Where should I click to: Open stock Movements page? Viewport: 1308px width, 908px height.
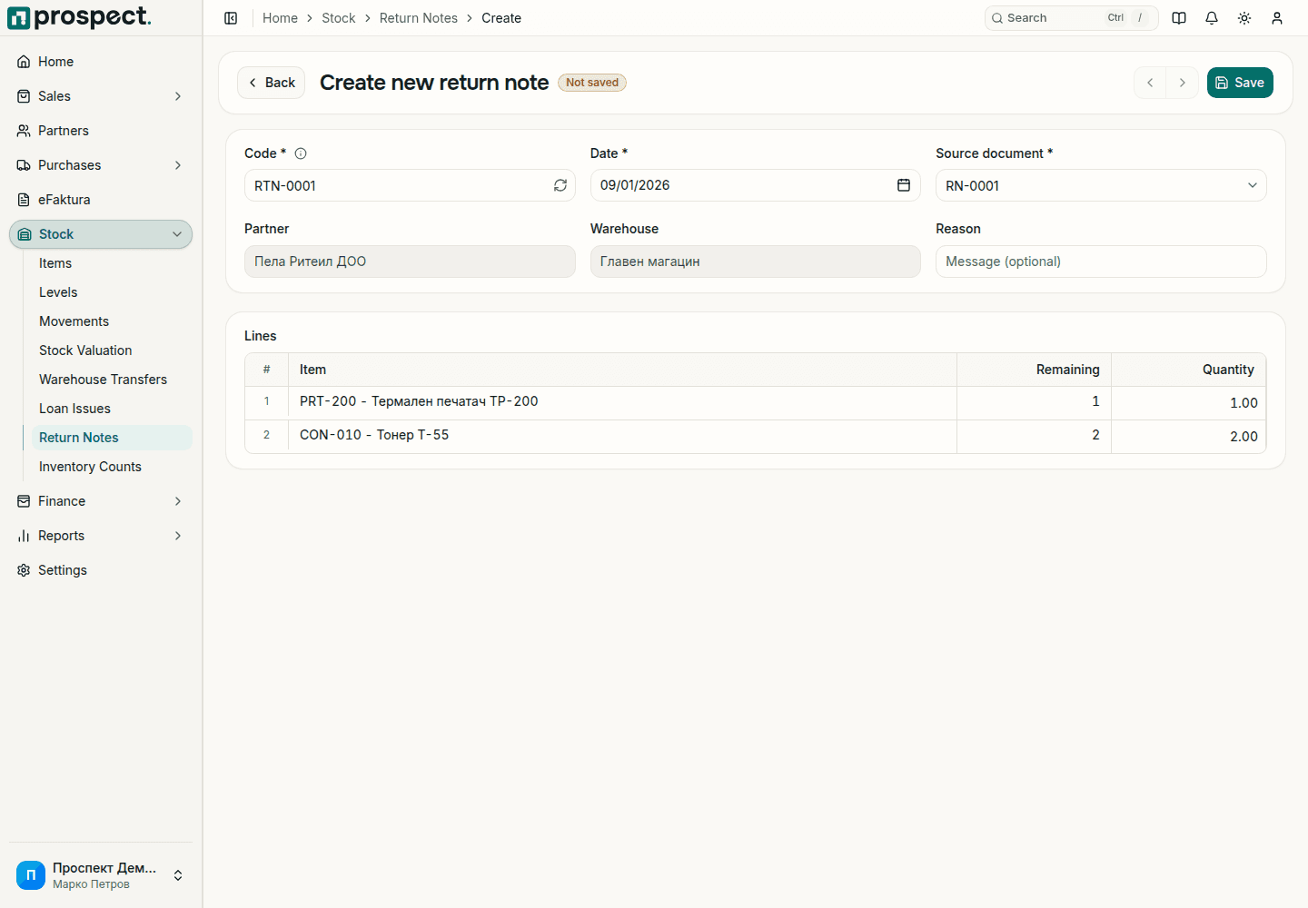tap(112, 321)
